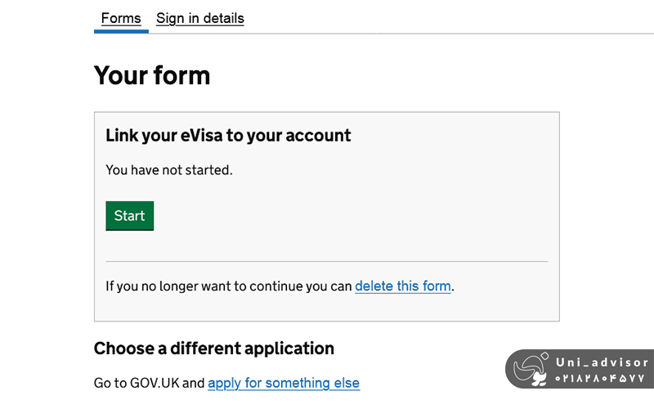This screenshot has height=409, width=654.
Task: Open the Forms tab
Action: (121, 18)
